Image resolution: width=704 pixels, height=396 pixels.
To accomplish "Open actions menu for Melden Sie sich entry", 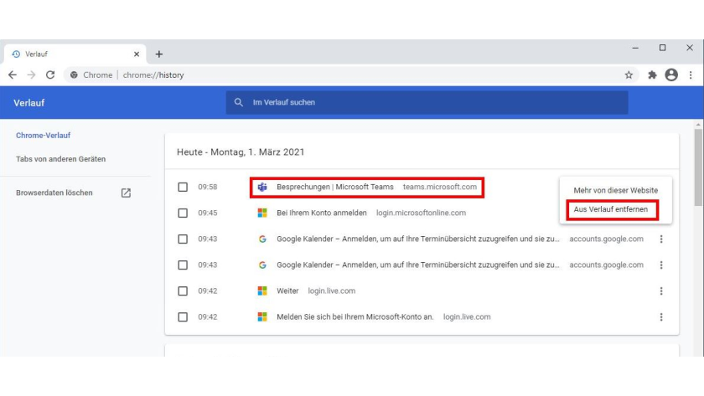I will [661, 316].
